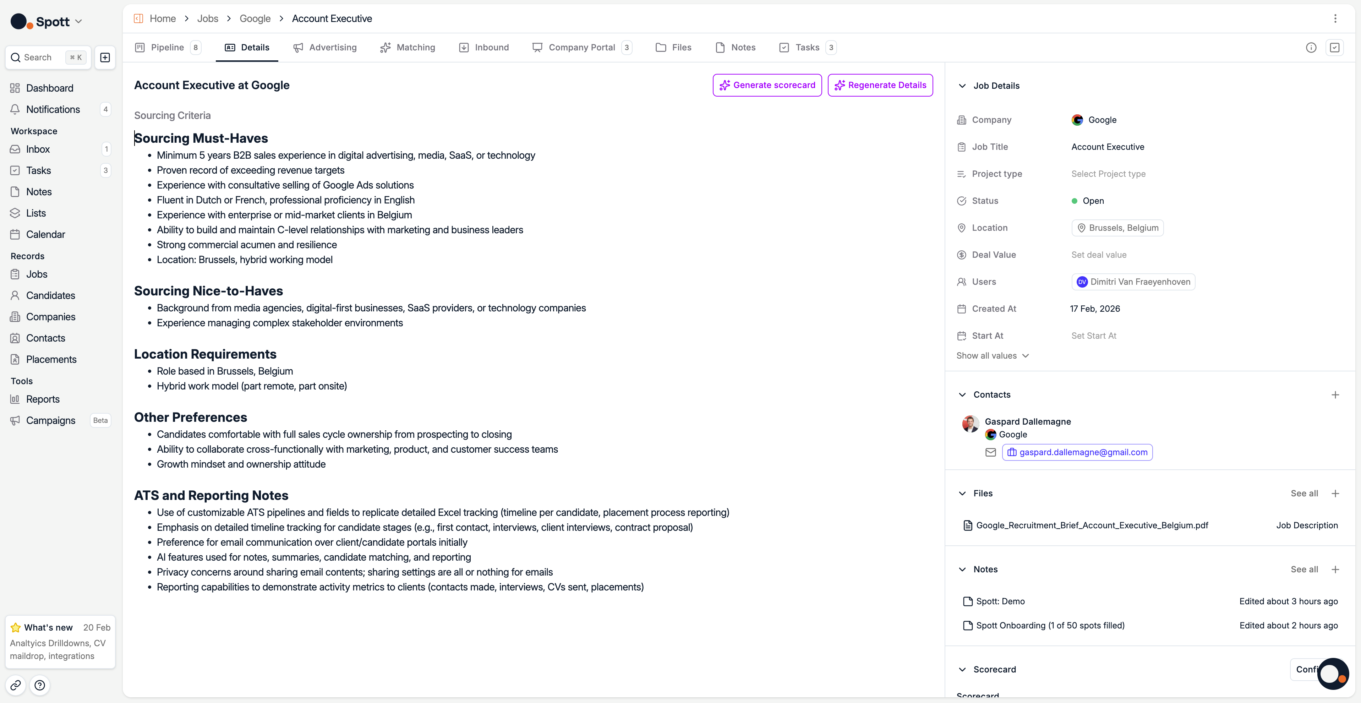This screenshot has width=1361, height=703.
Task: Open Contacts records in sidebar
Action: tap(45, 338)
